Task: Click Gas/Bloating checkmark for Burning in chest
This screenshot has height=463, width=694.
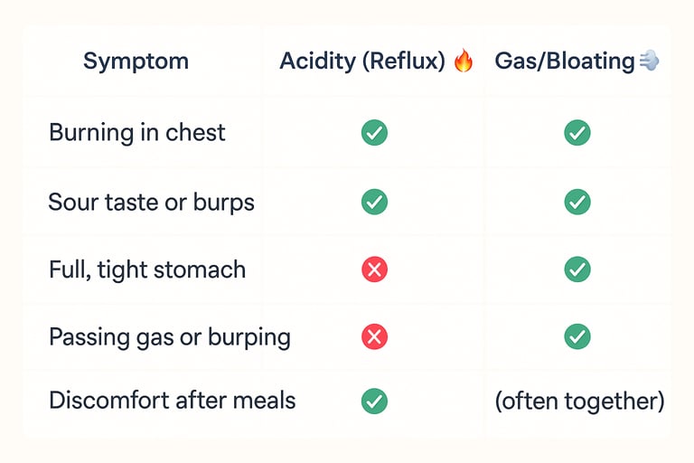Action: point(577,133)
